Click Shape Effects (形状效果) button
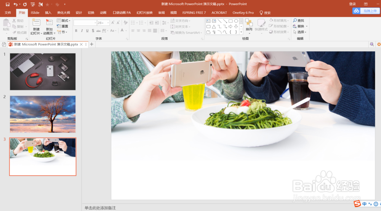This screenshot has width=381, height=211. pyautogui.click(x=279, y=32)
